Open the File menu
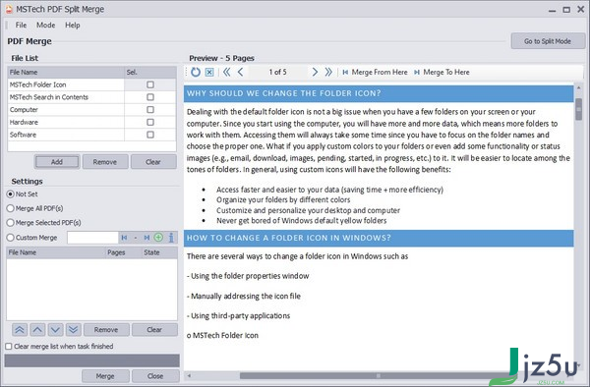This screenshot has height=387, width=590. (x=21, y=26)
